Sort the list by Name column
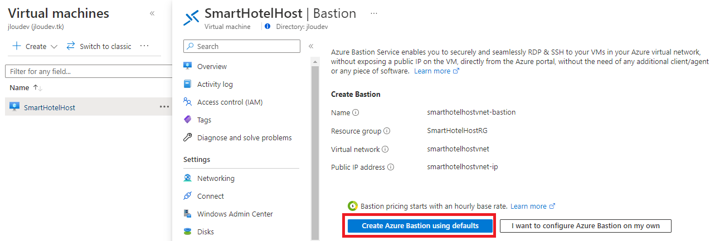This screenshot has width=715, height=241. 26,88
